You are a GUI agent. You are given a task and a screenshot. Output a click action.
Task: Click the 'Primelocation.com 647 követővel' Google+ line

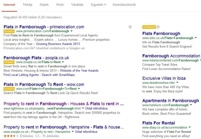point(44,48)
